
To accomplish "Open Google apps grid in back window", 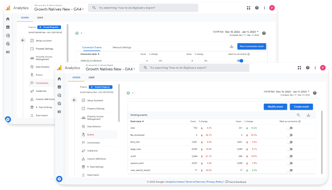I will click(249, 8).
